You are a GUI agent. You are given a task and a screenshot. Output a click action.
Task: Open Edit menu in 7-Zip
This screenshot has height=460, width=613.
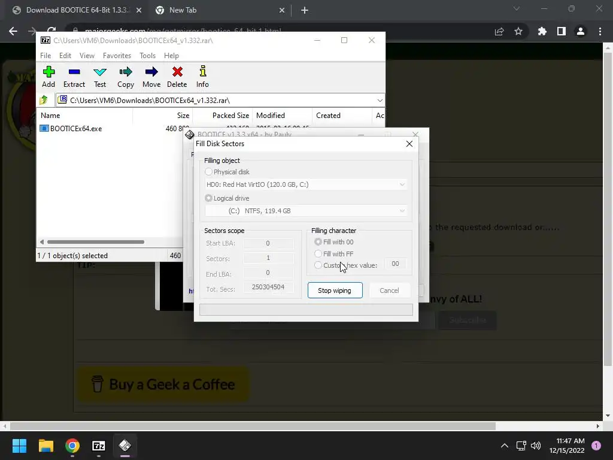[65, 56]
